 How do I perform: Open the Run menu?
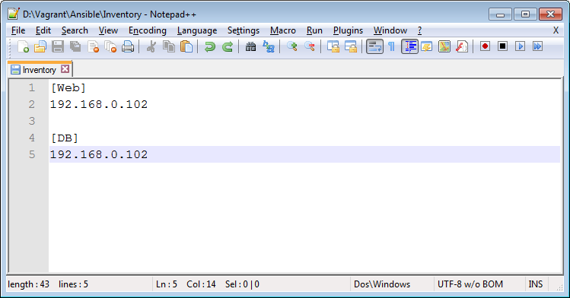314,30
